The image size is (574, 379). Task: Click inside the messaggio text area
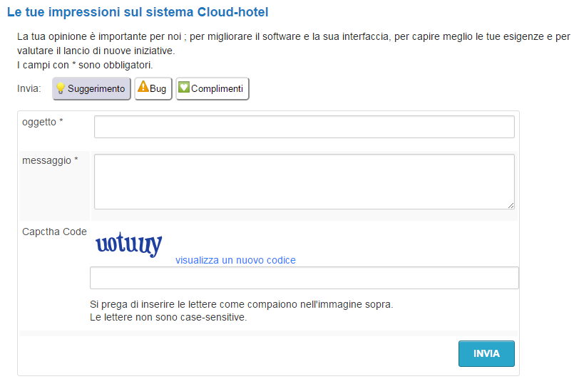coord(304,182)
